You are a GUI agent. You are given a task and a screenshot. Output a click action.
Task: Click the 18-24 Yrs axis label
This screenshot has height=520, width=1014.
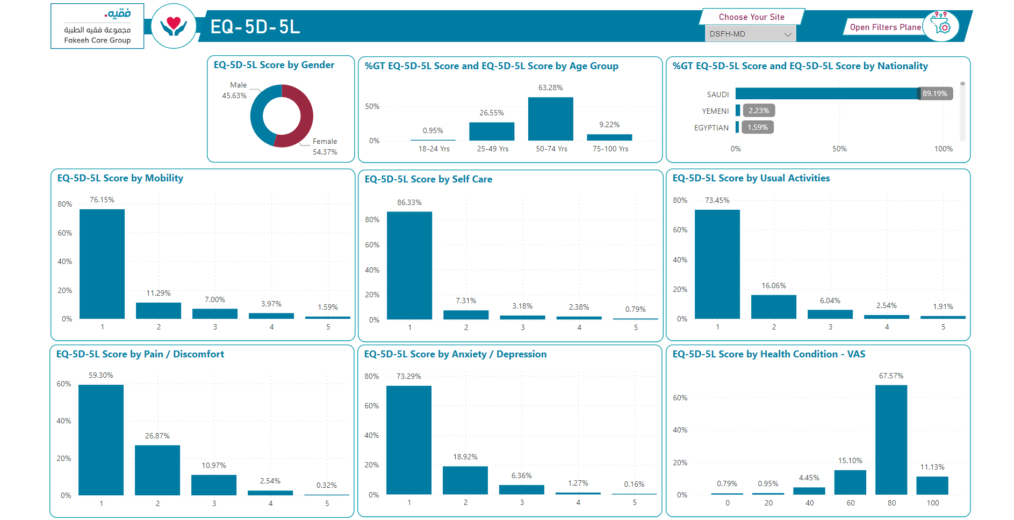point(434,149)
